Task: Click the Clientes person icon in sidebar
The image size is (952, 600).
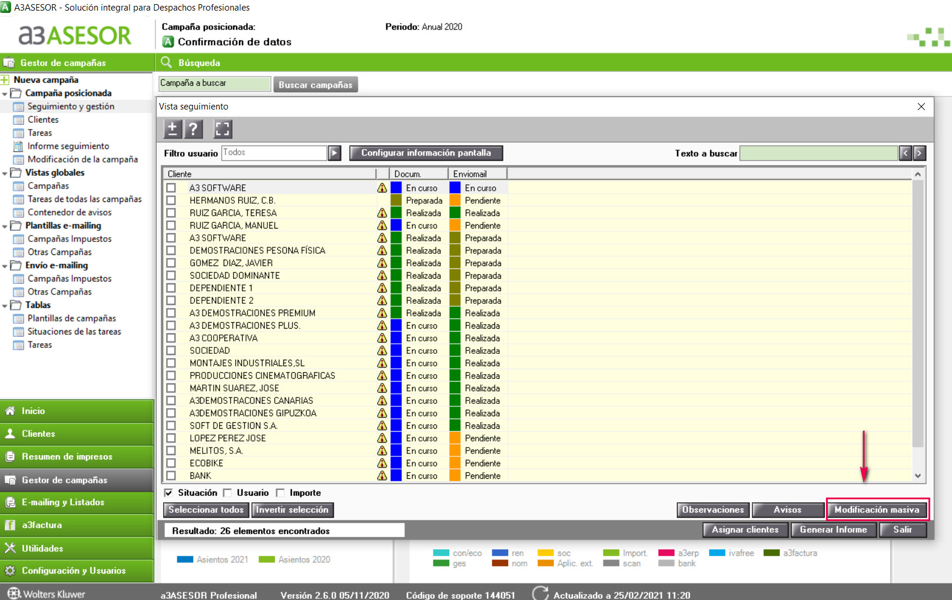Action: (10, 434)
